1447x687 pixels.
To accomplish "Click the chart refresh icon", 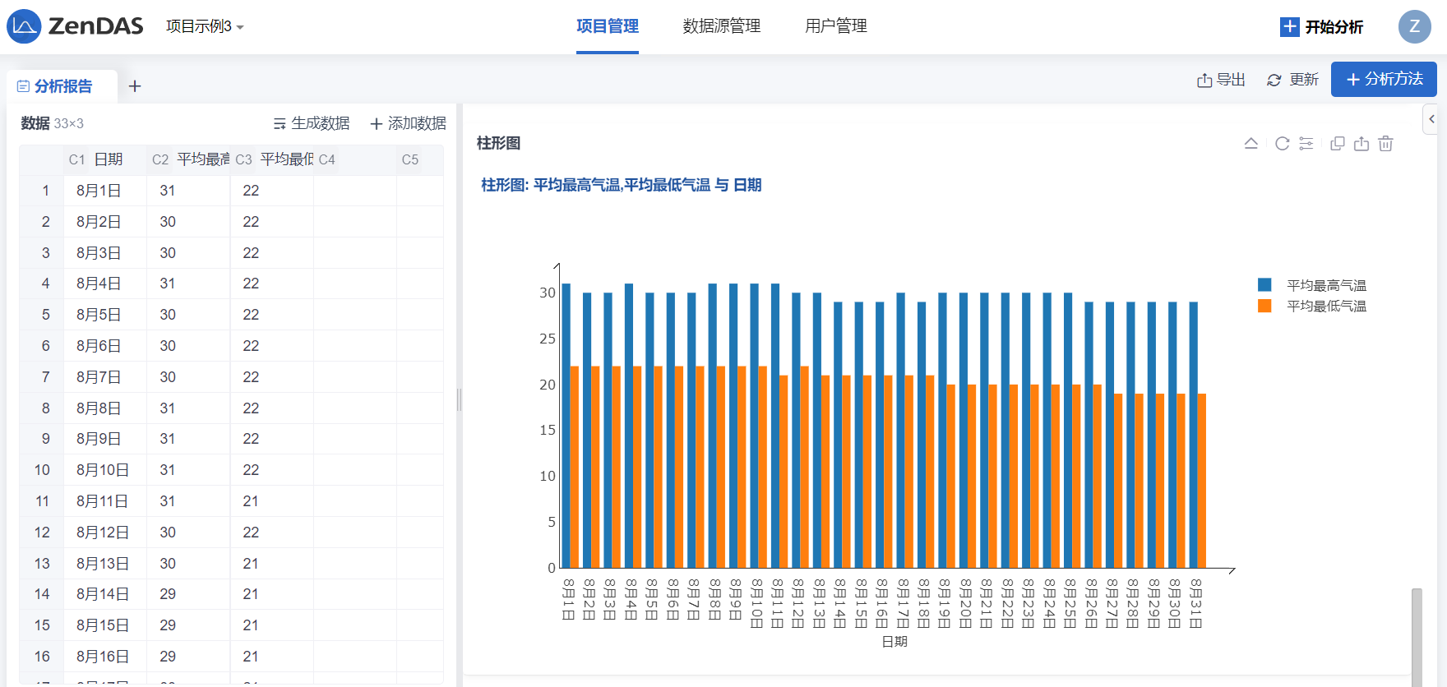I will point(1282,144).
